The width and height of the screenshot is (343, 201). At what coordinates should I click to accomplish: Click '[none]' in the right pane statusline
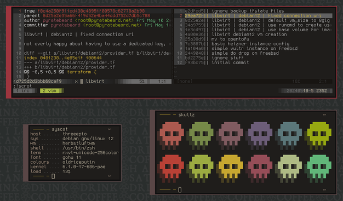[185, 82]
